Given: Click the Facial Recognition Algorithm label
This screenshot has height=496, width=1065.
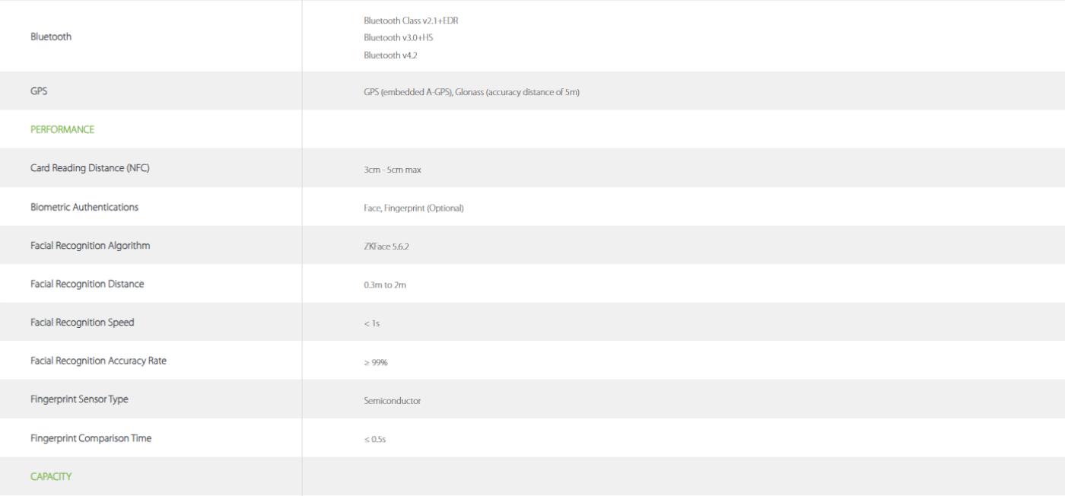Looking at the screenshot, I should coord(90,245).
